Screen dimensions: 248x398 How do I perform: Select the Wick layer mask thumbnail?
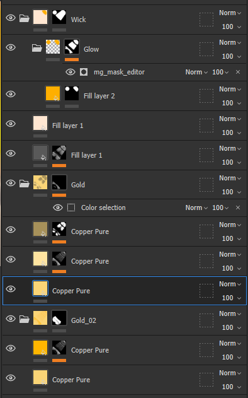(x=59, y=17)
